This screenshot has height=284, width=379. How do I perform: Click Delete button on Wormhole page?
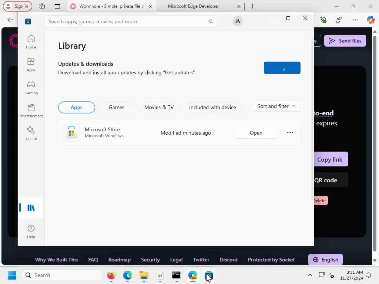click(321, 201)
